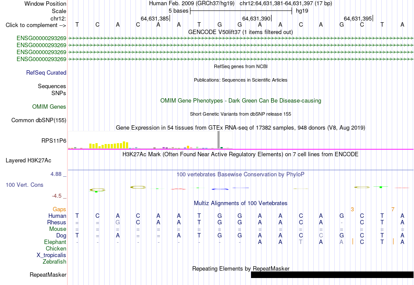Click the OMIM Gene Phenotypes green title
The image size is (414, 285).
241,100
